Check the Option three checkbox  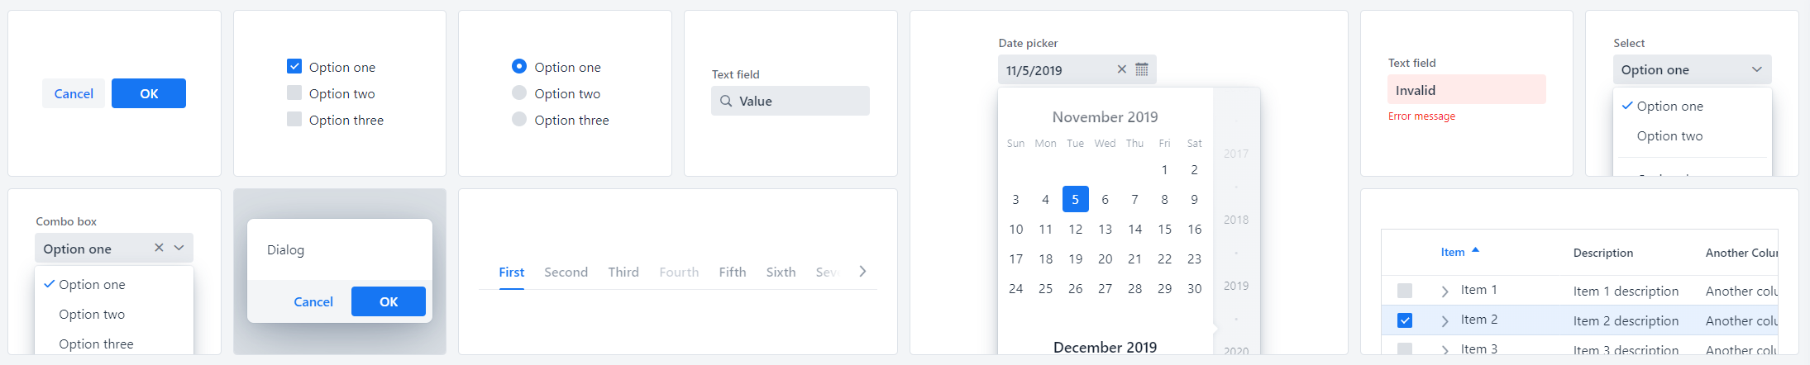[x=294, y=119]
